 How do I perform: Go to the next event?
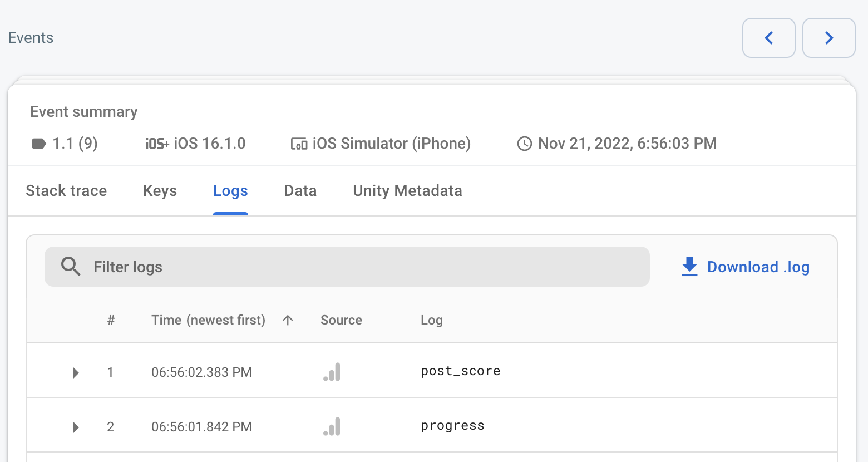[x=828, y=38]
